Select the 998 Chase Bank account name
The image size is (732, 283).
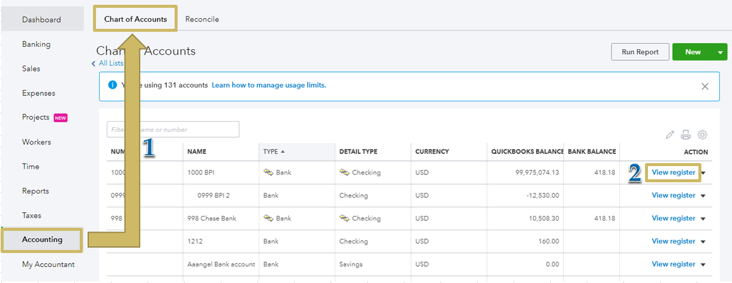click(x=212, y=218)
